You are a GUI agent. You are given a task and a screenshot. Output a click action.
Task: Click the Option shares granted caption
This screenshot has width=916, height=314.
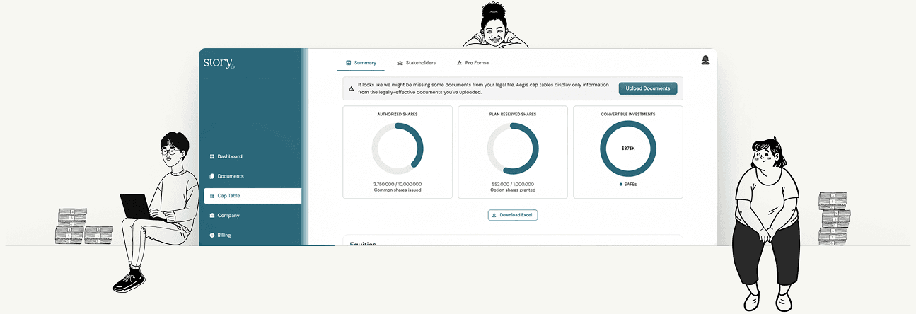513,190
